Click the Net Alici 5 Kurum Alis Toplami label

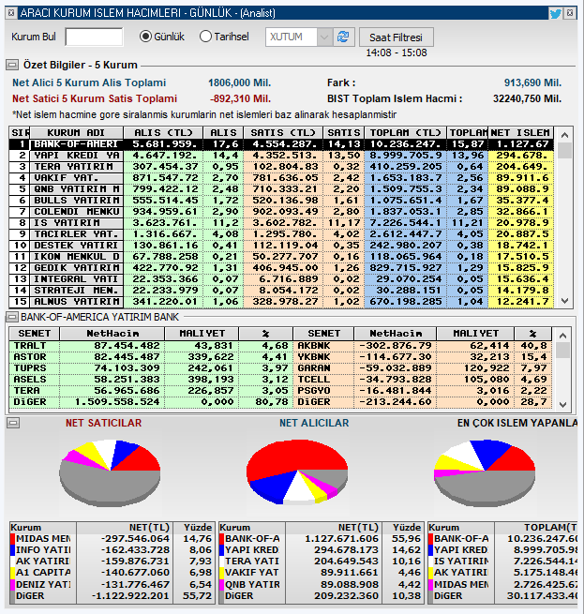[89, 83]
